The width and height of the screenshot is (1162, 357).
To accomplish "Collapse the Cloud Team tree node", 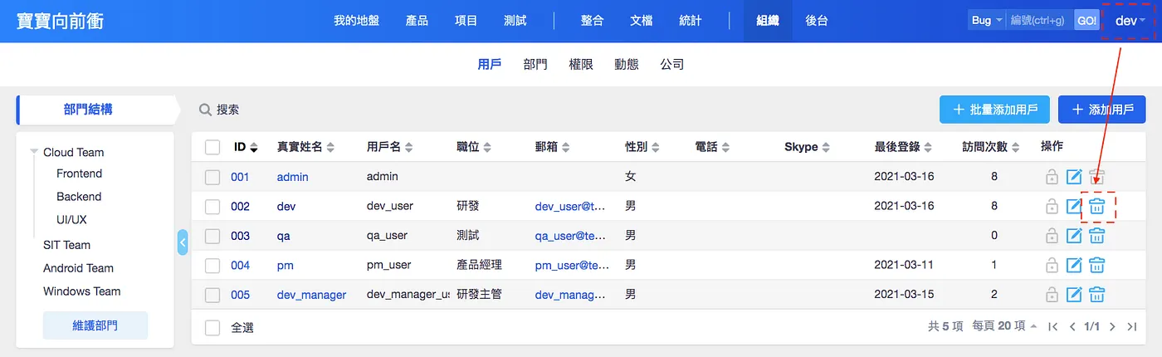I will tap(34, 153).
